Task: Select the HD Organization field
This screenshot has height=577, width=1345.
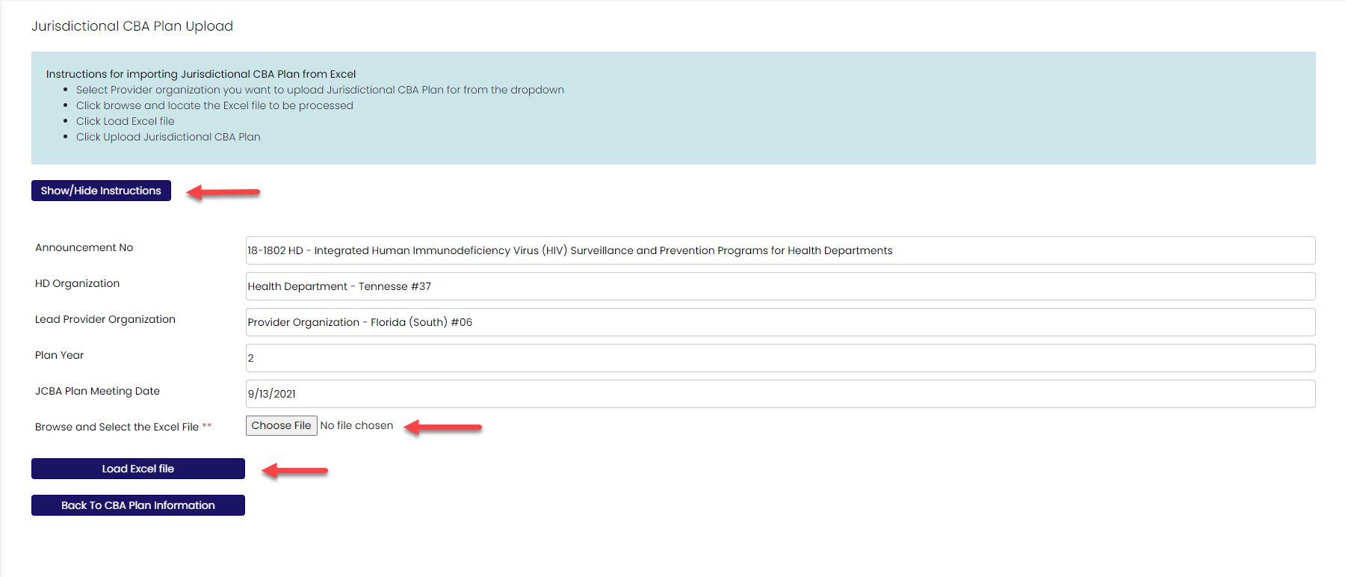Action: pyautogui.click(x=779, y=286)
